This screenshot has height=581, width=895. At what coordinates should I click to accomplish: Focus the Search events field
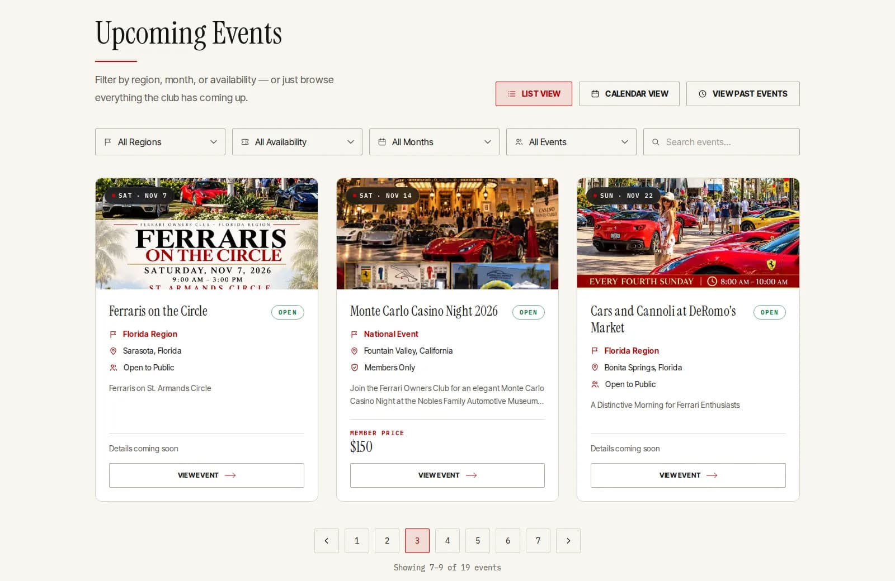(x=722, y=142)
